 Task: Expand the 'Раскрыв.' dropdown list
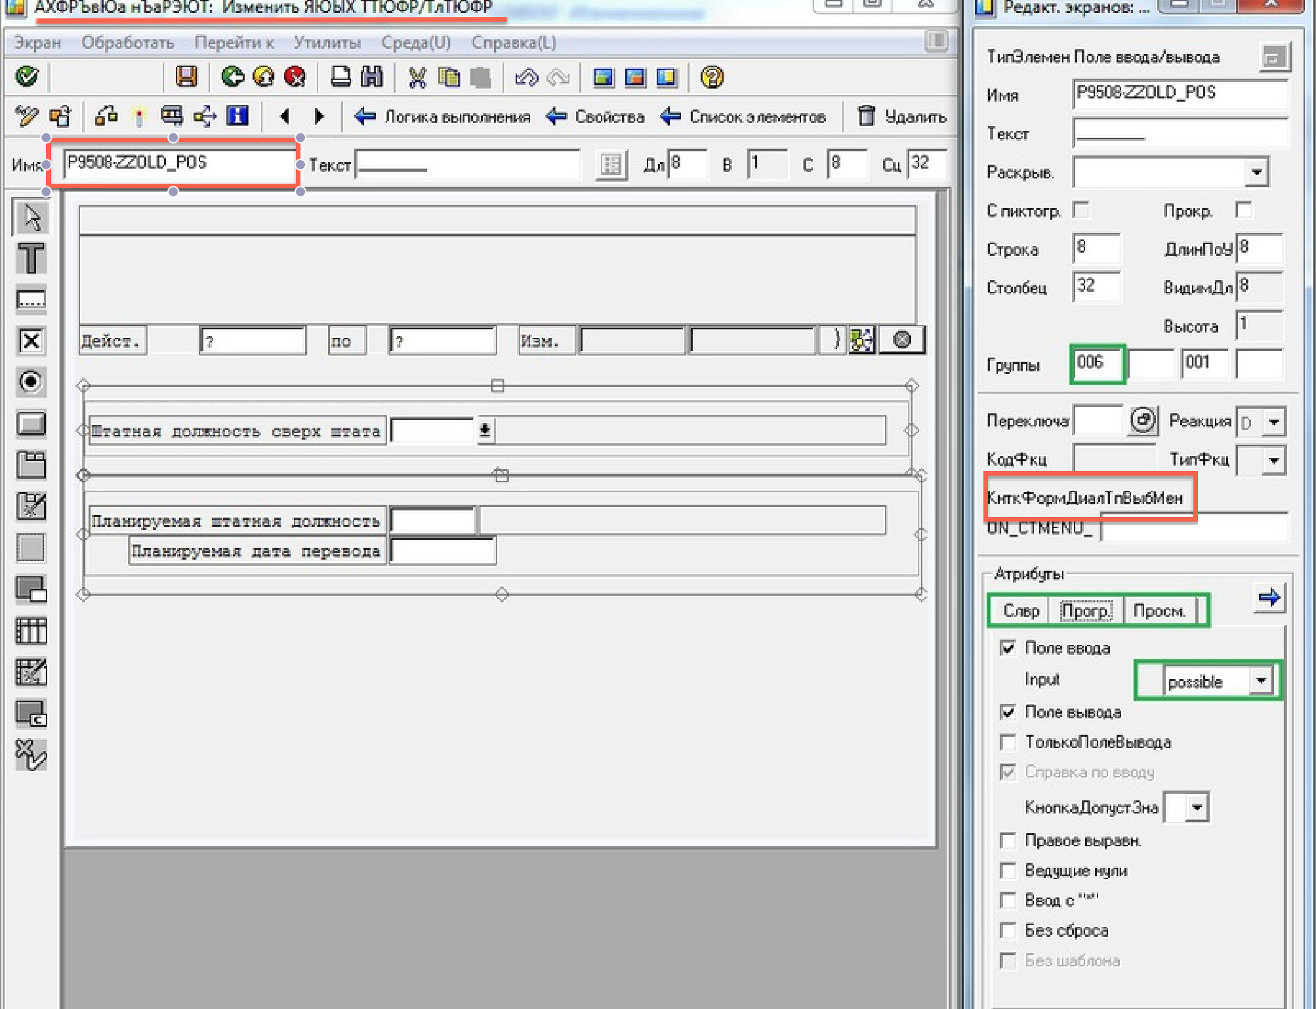(x=1256, y=173)
